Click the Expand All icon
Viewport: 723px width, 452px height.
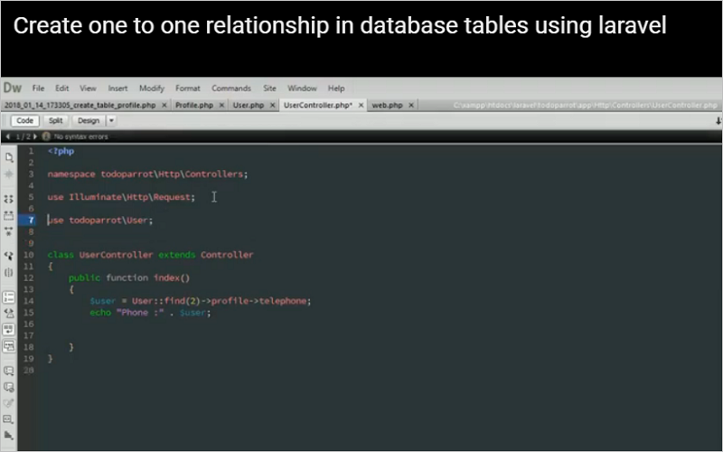click(9, 231)
